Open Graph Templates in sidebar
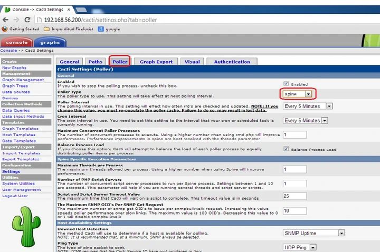This screenshot has height=252, width=380. click(20, 129)
